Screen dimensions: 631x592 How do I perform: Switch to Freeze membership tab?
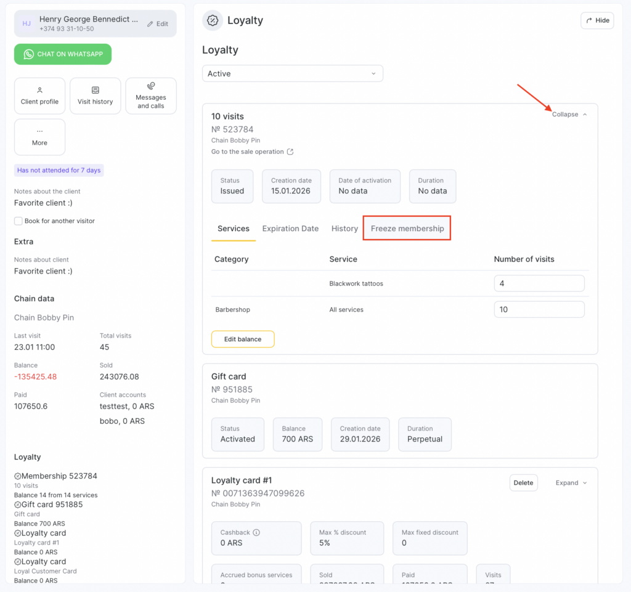[407, 229]
